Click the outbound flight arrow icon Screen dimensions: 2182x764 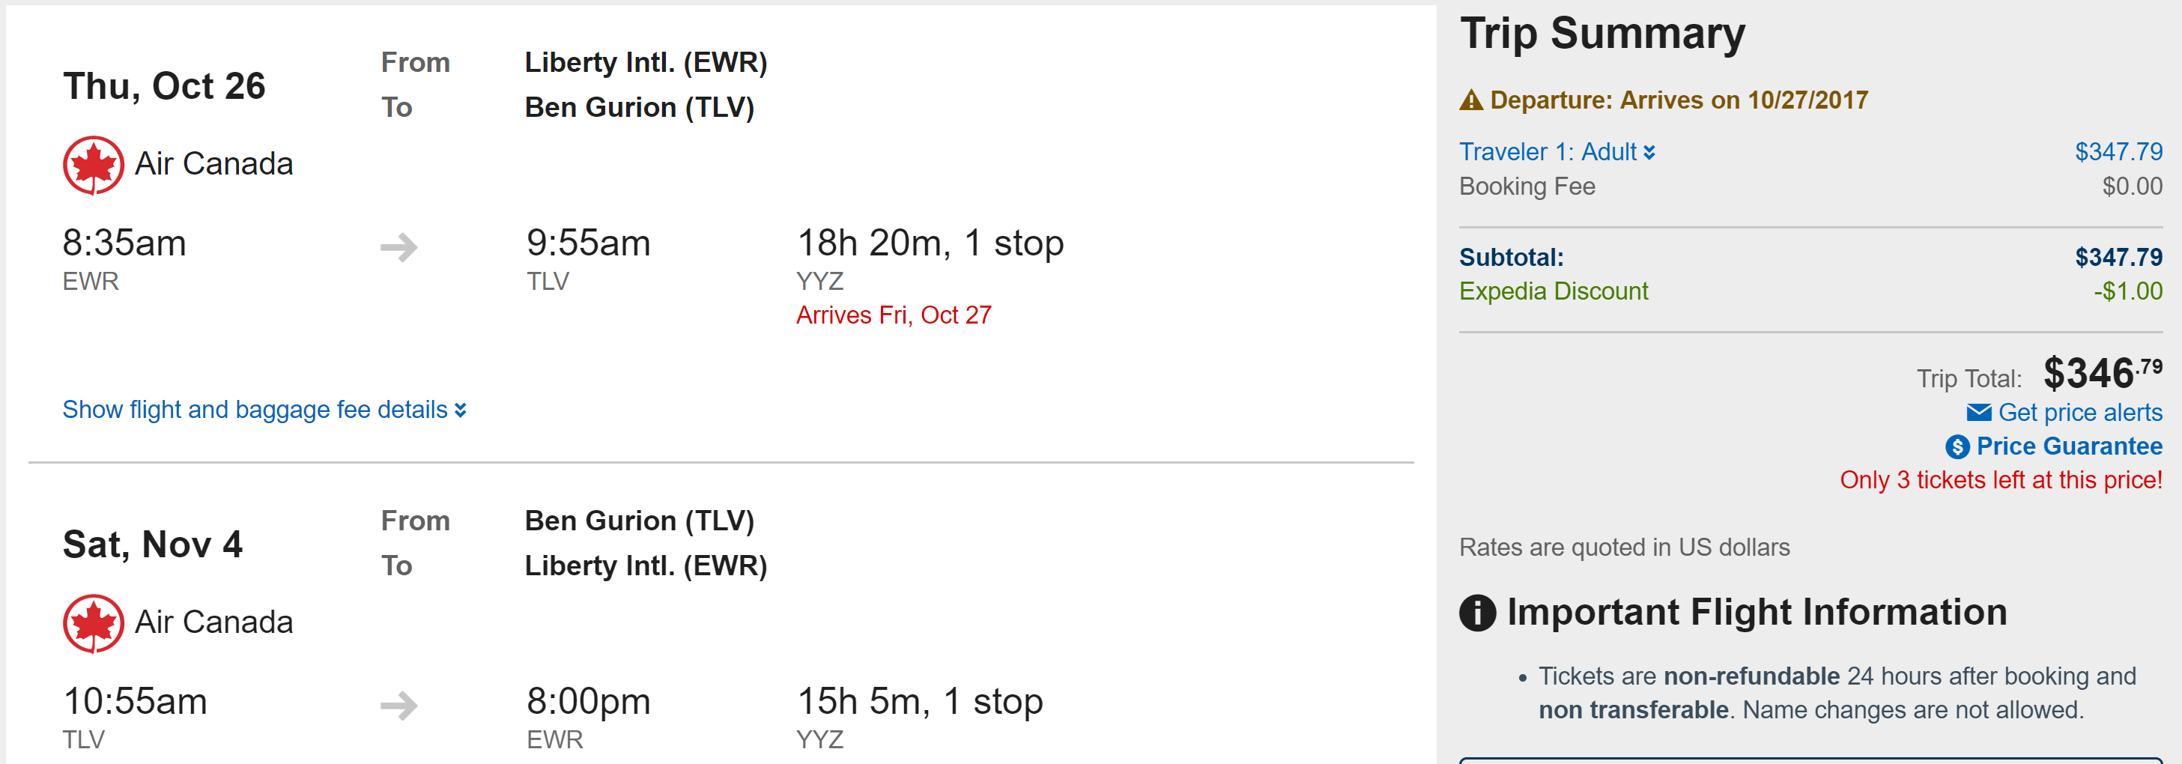point(399,247)
